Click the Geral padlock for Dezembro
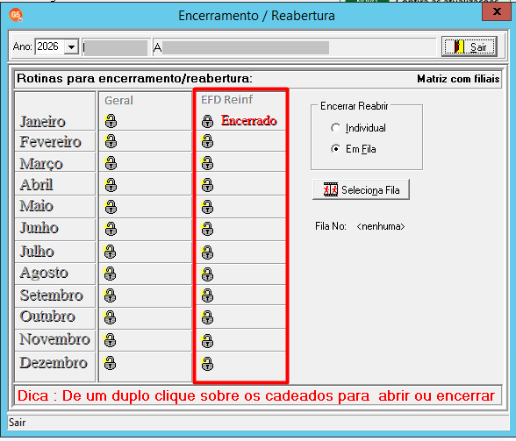The width and height of the screenshot is (516, 441). pyautogui.click(x=110, y=363)
